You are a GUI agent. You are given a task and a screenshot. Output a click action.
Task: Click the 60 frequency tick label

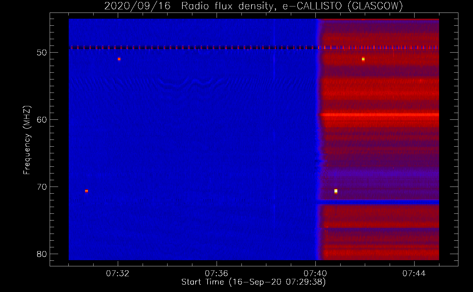pyautogui.click(x=42, y=120)
